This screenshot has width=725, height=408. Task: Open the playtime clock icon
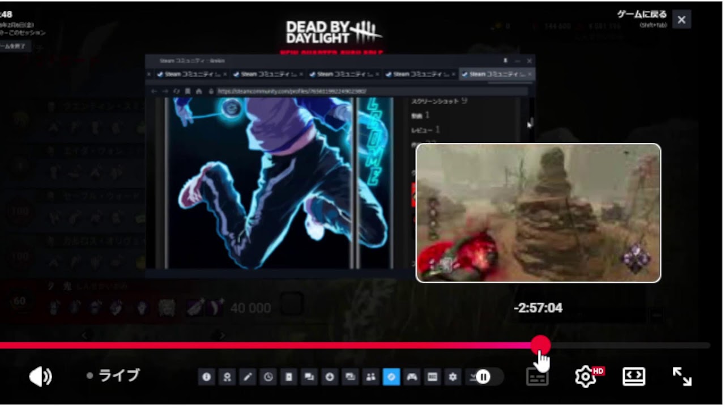click(x=268, y=376)
